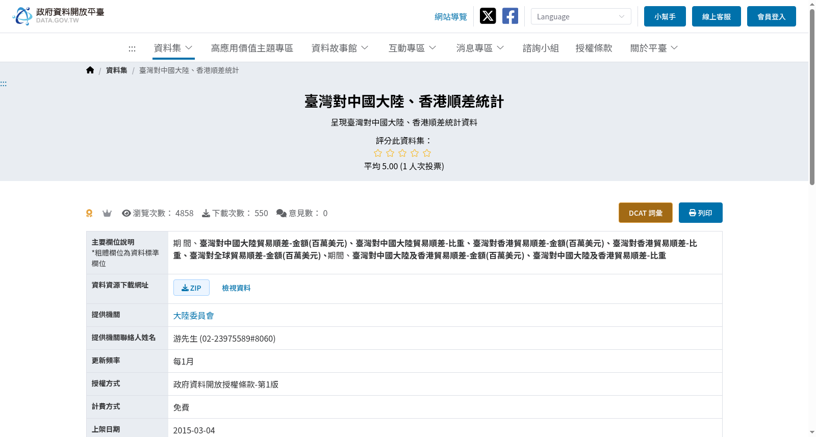
Task: Click the DCAT 詞彙 button
Action: (x=646, y=213)
